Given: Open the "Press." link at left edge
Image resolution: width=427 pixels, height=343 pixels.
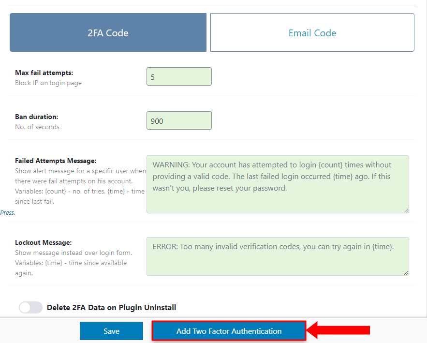Looking at the screenshot, I should pyautogui.click(x=7, y=212).
